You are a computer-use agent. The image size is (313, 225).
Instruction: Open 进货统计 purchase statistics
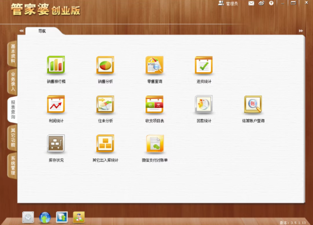click(204, 65)
